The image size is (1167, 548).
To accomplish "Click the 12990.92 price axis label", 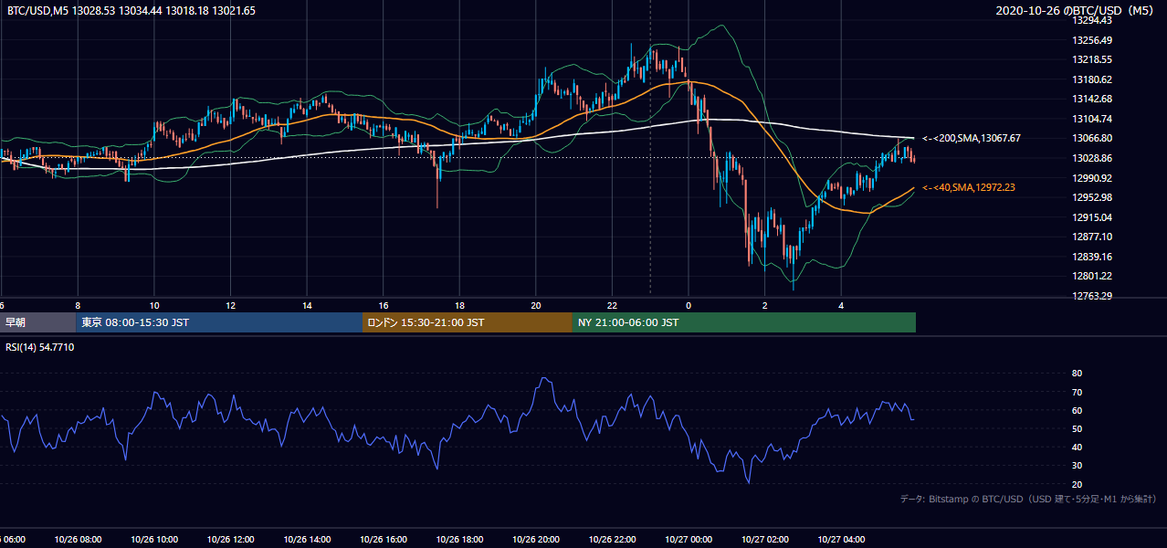I will click(x=1092, y=178).
